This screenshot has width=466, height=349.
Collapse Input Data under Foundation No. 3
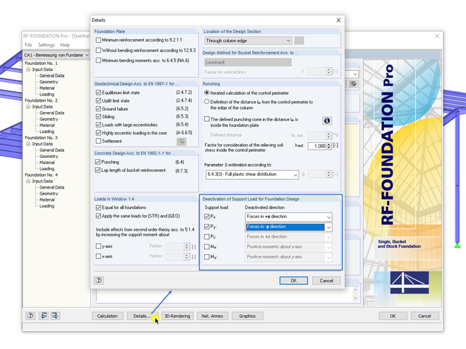coord(28,144)
